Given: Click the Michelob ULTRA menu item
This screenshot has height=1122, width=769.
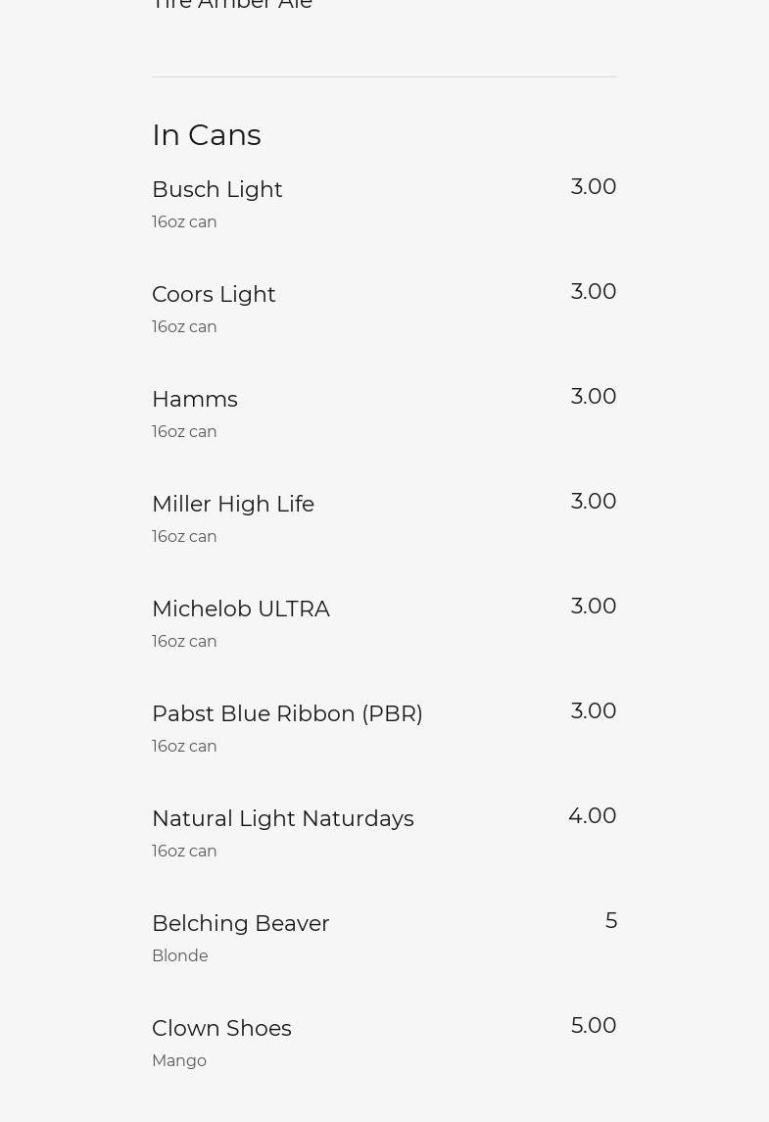Looking at the screenshot, I should click(241, 610).
